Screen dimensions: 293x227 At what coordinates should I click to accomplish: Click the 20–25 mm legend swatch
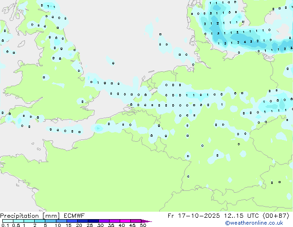click(83, 221)
